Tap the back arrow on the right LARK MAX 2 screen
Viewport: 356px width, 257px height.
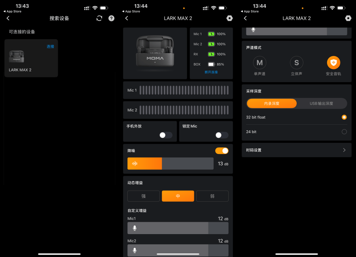[x=245, y=18]
